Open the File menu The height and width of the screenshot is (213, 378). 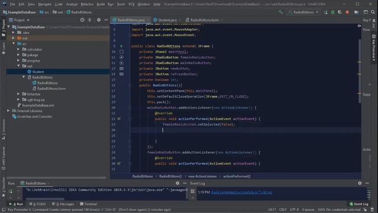pyautogui.click(x=12, y=4)
